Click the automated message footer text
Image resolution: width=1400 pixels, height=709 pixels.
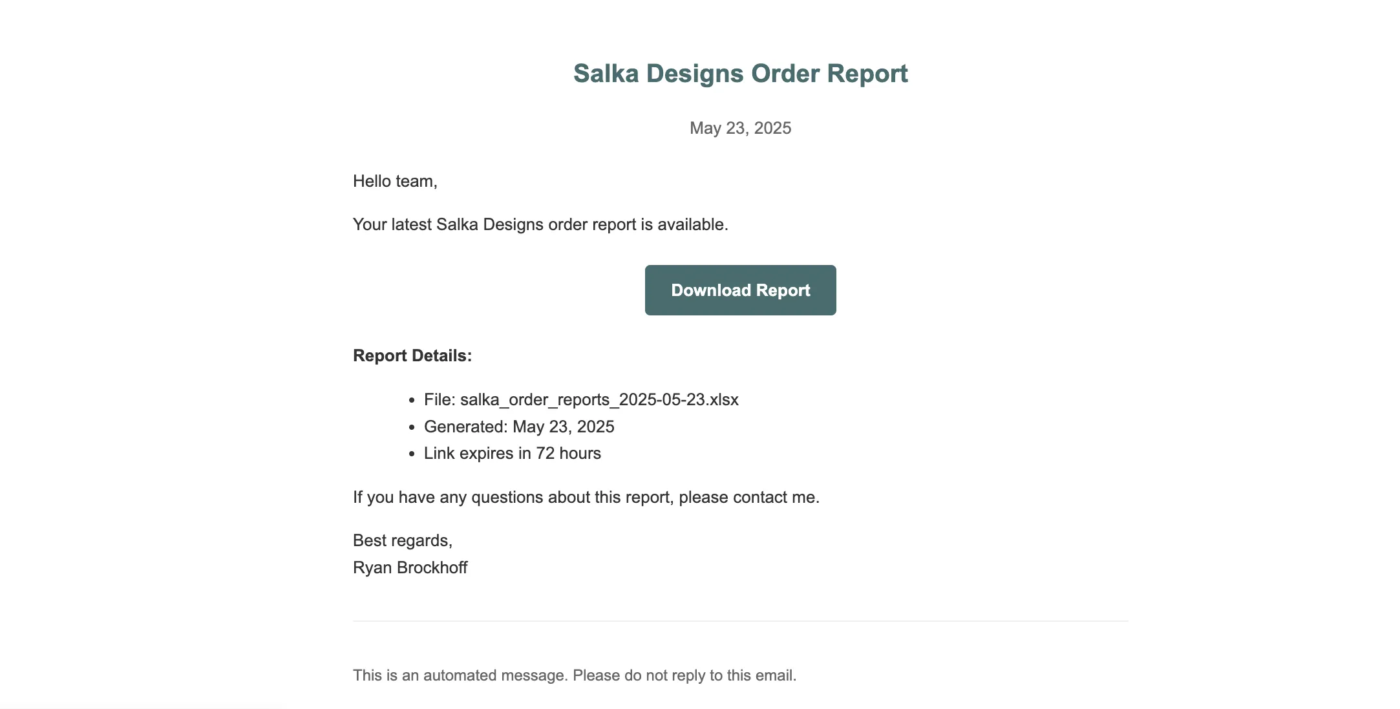[x=575, y=675]
